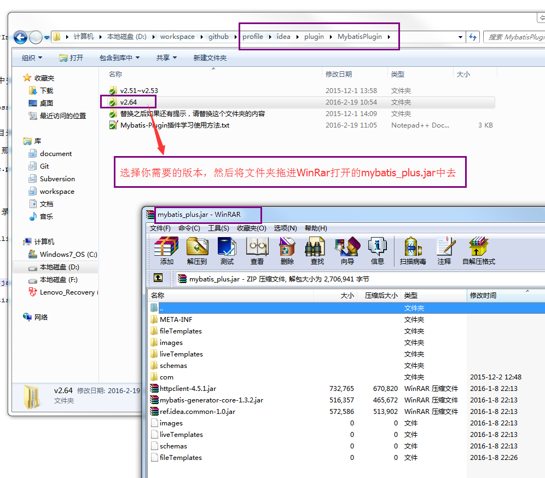
Task: Open recent pages dropdown next to forward button
Action: 47,37
